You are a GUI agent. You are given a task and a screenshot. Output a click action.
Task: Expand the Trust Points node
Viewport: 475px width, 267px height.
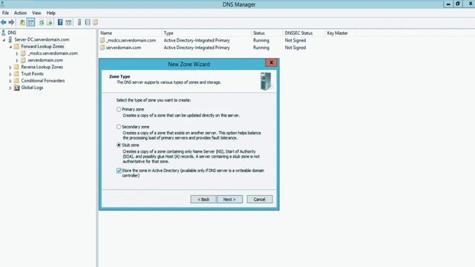click(x=10, y=74)
